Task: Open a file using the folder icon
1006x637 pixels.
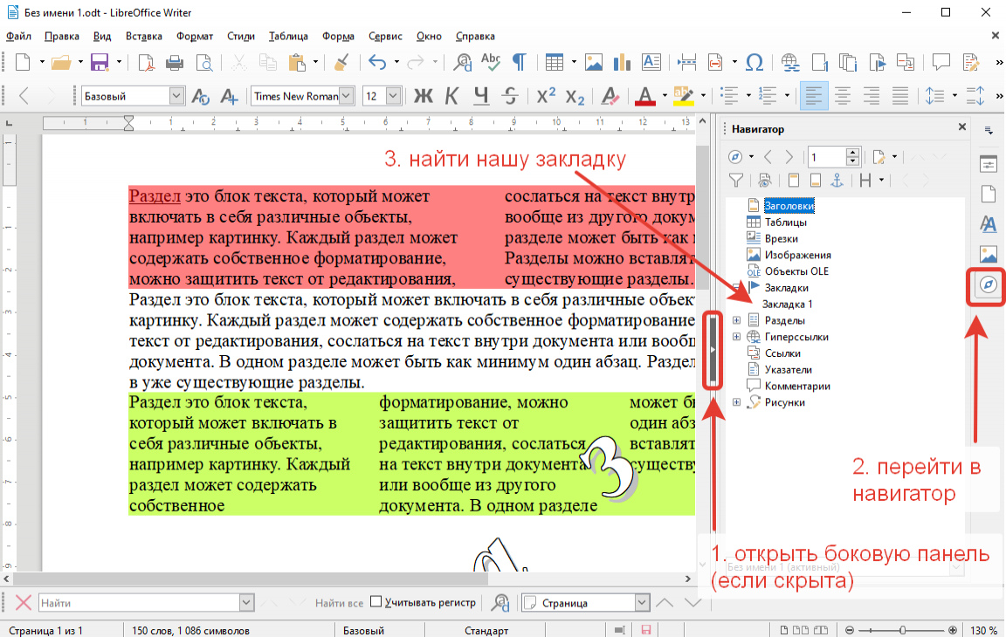Action: (x=61, y=62)
